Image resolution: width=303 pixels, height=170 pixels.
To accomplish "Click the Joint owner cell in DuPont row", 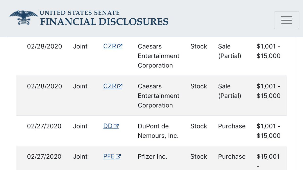I will [x=80, y=126].
